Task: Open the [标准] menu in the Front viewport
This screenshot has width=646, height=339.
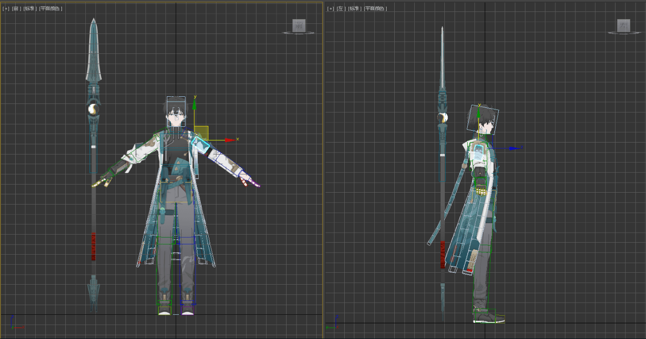Action: (30, 9)
